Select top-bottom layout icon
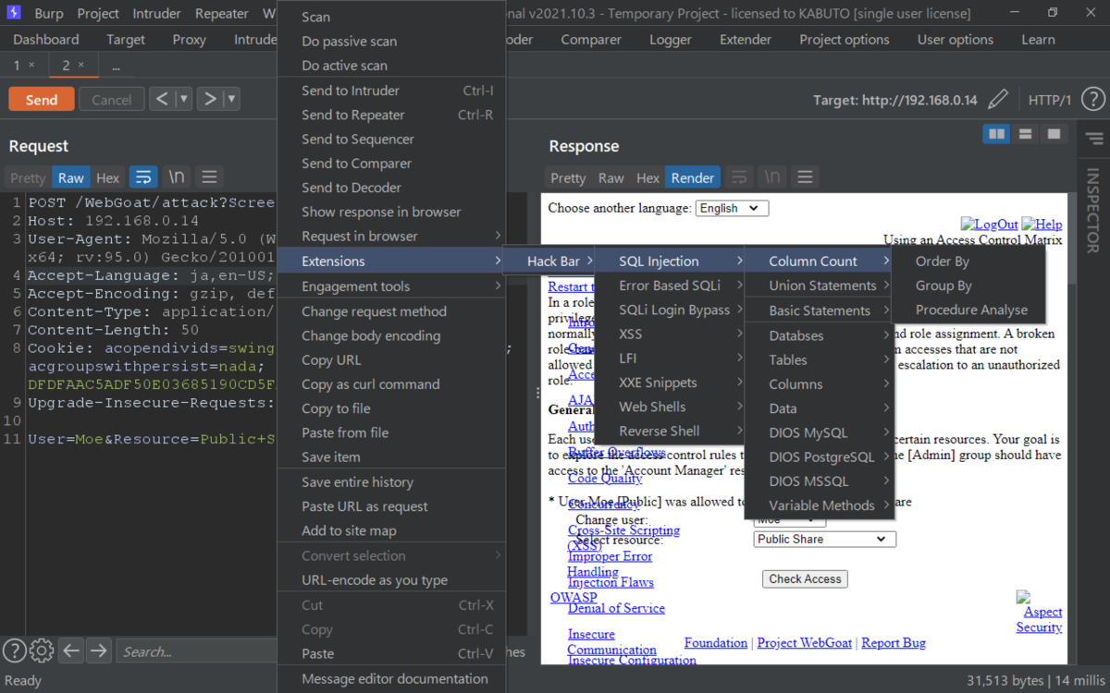The height and width of the screenshot is (693, 1110). (x=1025, y=134)
